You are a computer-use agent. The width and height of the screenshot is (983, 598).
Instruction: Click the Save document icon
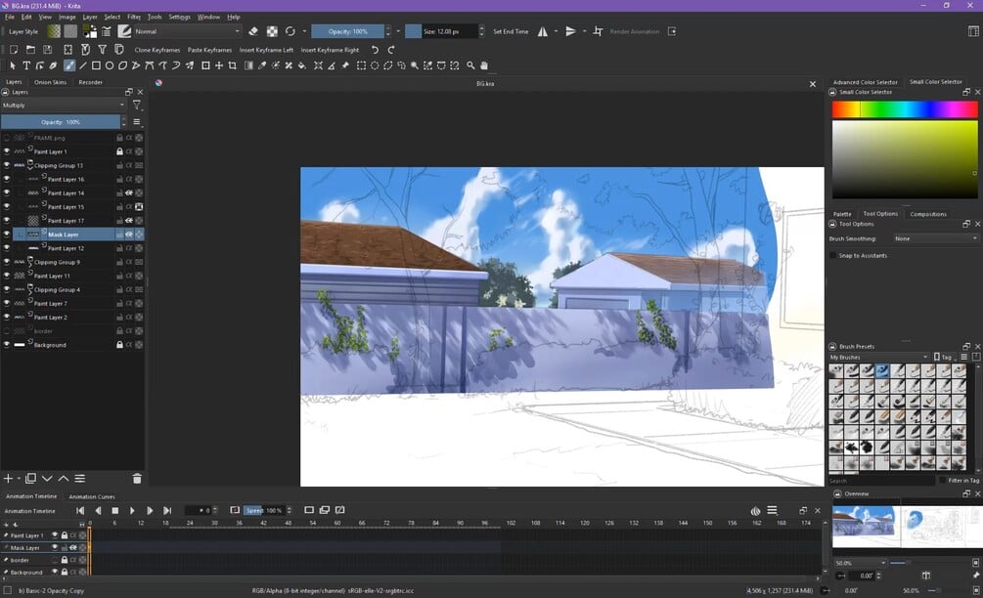coord(47,50)
